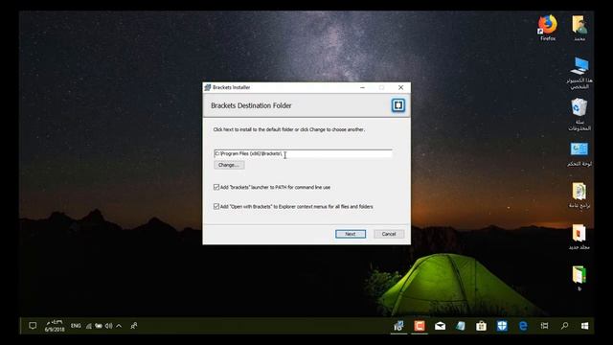Select the Brackets installer taskbar icon
Image resolution: width=613 pixels, height=345 pixels.
(x=398, y=326)
